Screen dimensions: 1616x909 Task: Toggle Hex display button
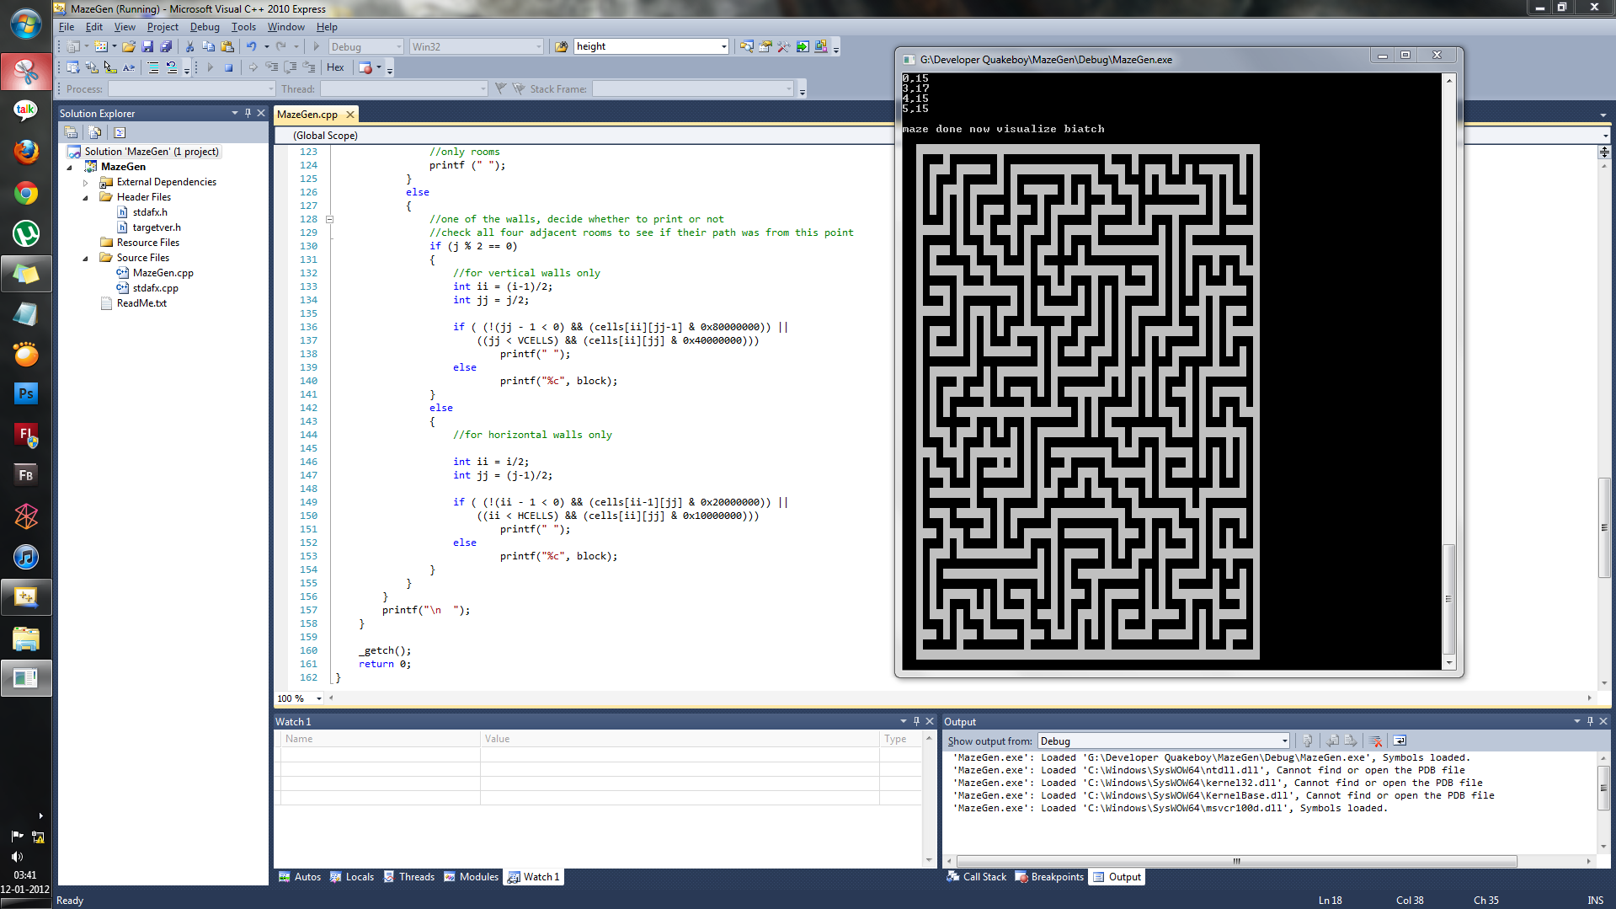click(x=335, y=67)
